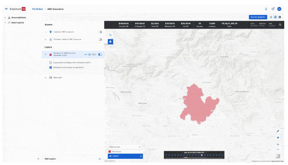Check the Current Wildland Fire Perimeters box
Image resolution: width=288 pixels, height=165 pixels.
[x=51, y=63]
